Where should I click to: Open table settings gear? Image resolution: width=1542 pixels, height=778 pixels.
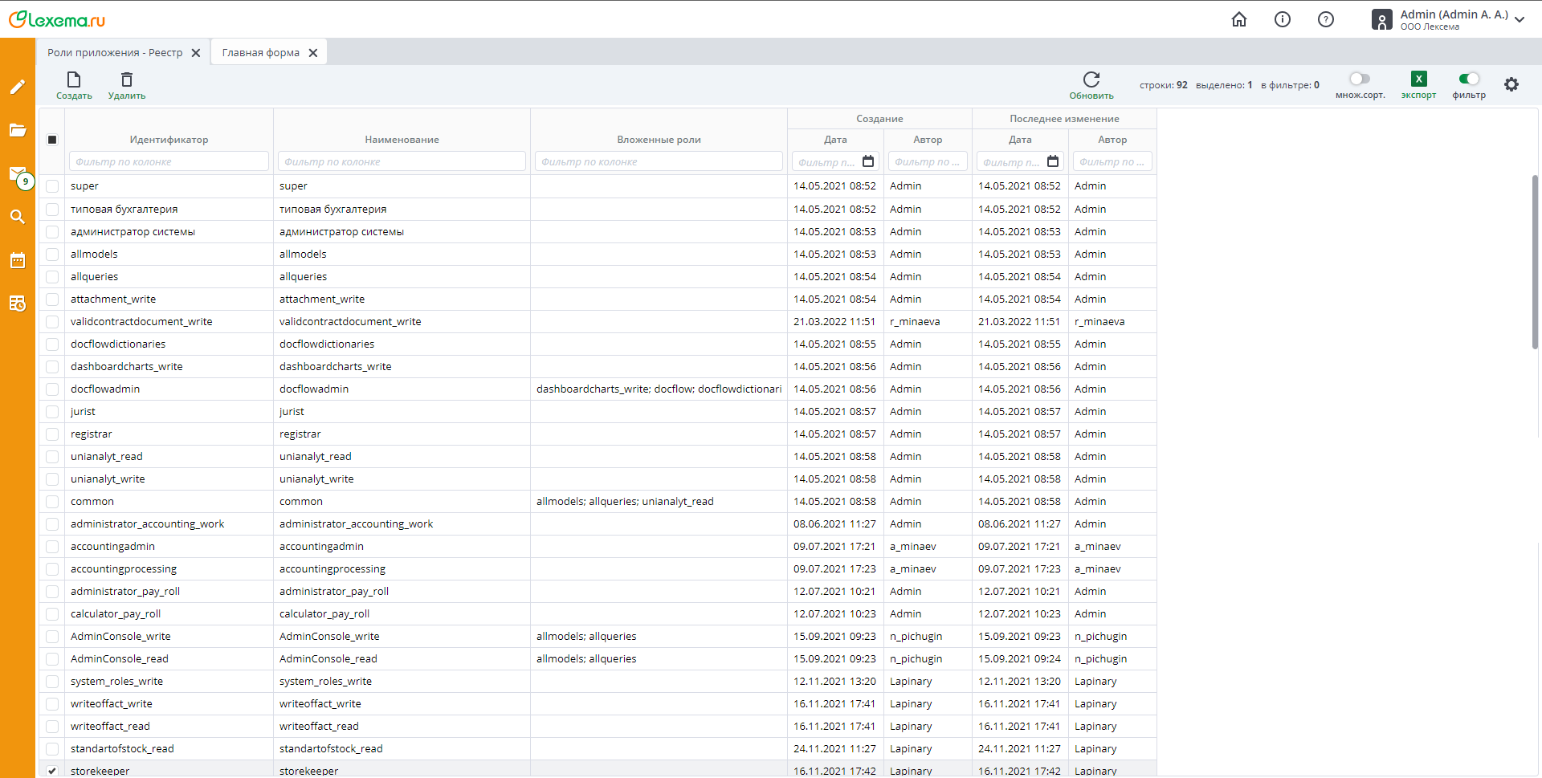point(1511,84)
